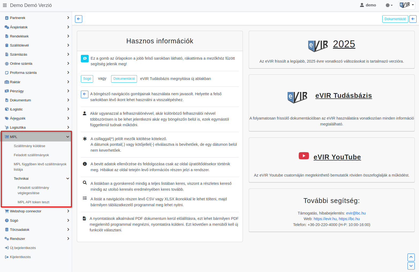Image resolution: width=419 pixels, height=272 pixels.
Task: Click the Demo Demó Verzió title
Action: (x=31, y=5)
